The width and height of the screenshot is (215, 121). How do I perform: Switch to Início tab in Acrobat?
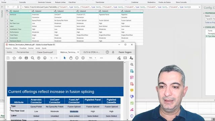point(9,52)
